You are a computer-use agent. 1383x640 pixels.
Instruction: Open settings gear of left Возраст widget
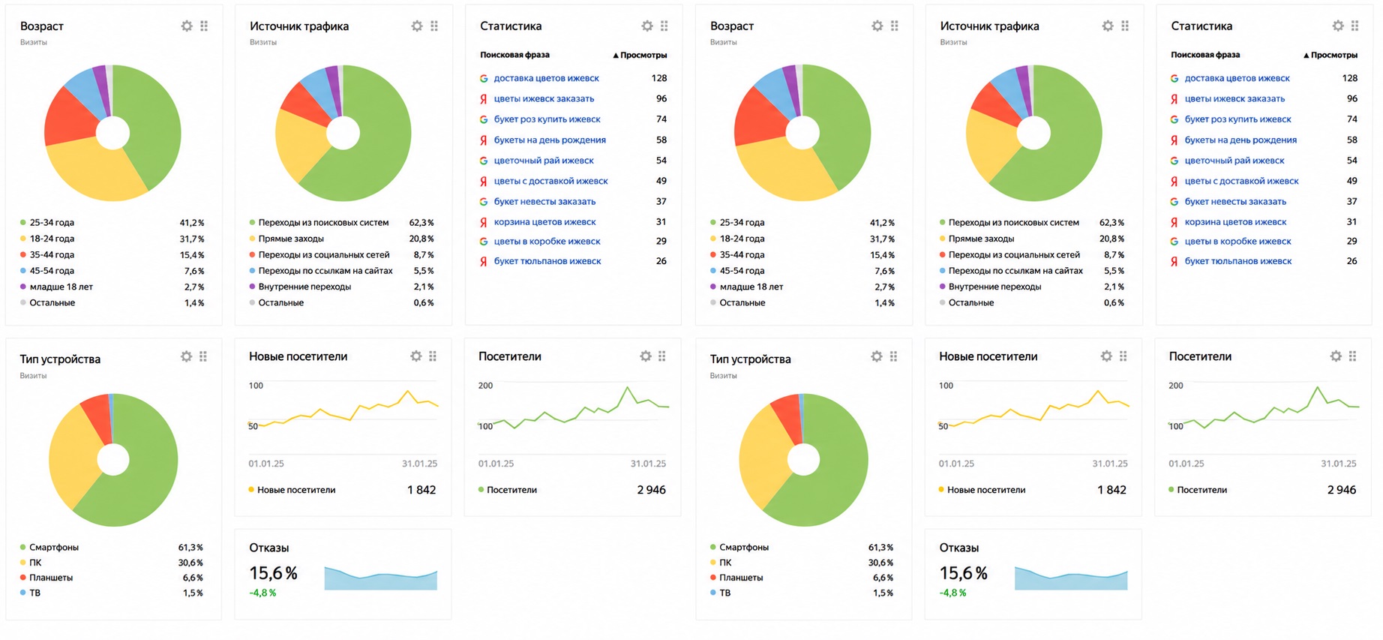click(187, 26)
